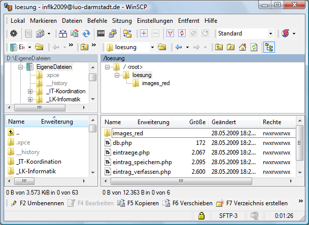Click the select files plus icon
Screen dimensions: 309x225
[x=144, y=33]
